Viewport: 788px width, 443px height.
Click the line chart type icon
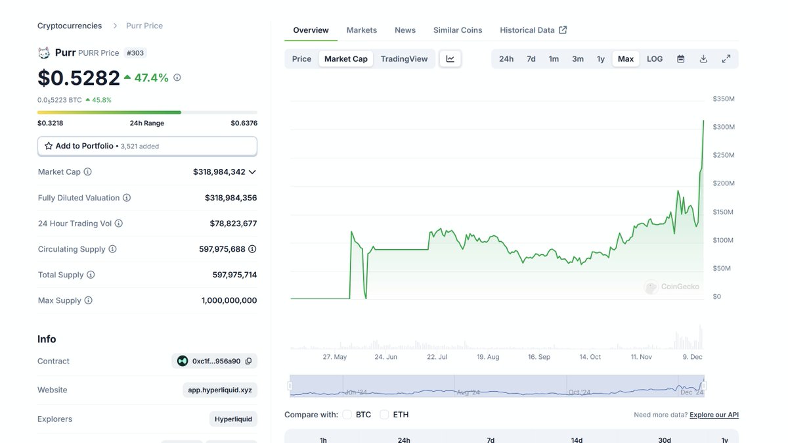[450, 58]
